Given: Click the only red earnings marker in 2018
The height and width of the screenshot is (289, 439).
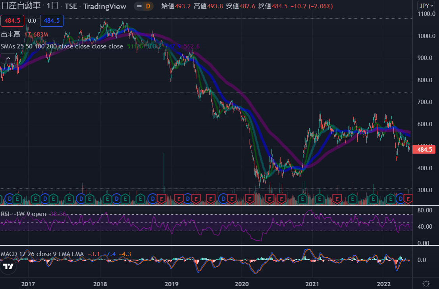Looking at the screenshot, I should coord(162,199).
